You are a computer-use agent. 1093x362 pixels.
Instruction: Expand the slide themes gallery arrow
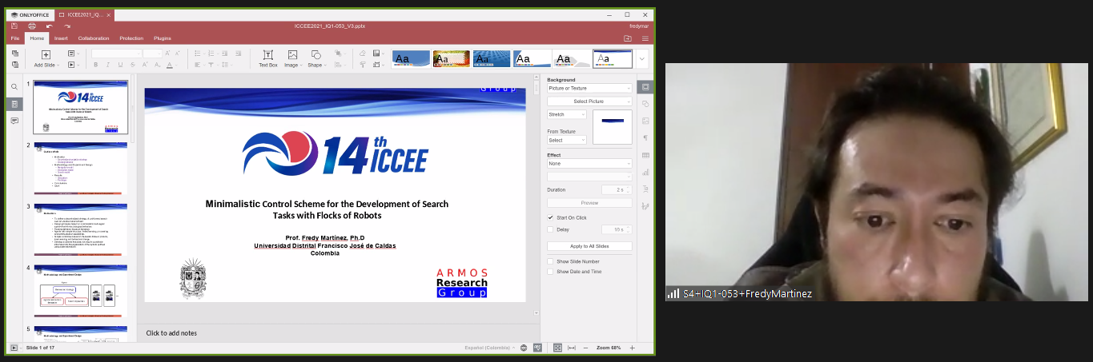pos(641,59)
